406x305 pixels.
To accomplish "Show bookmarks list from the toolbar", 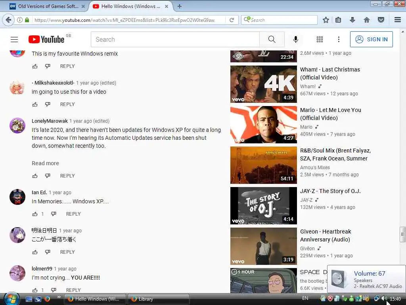I will 338,20.
